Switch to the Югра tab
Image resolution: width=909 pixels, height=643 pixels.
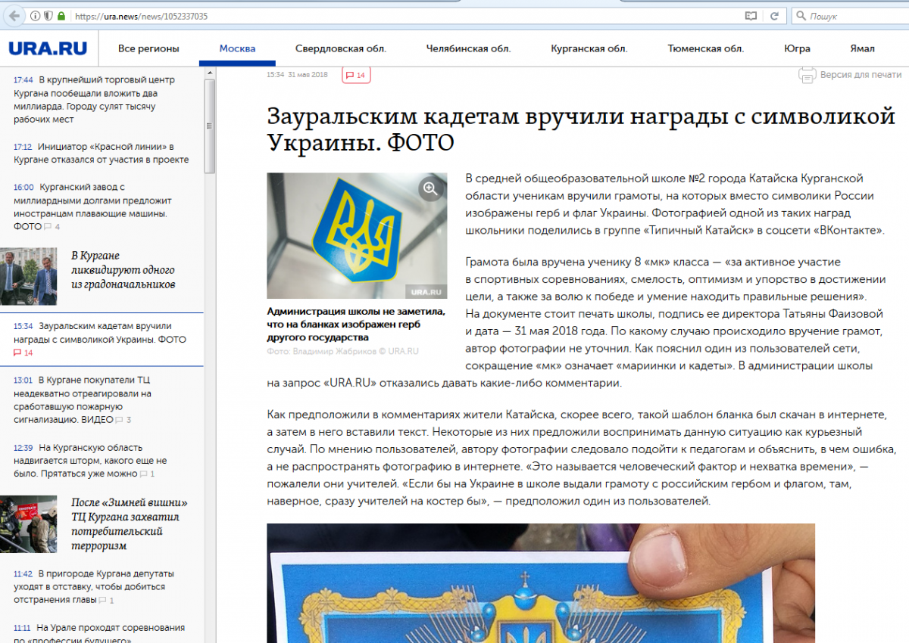click(797, 48)
